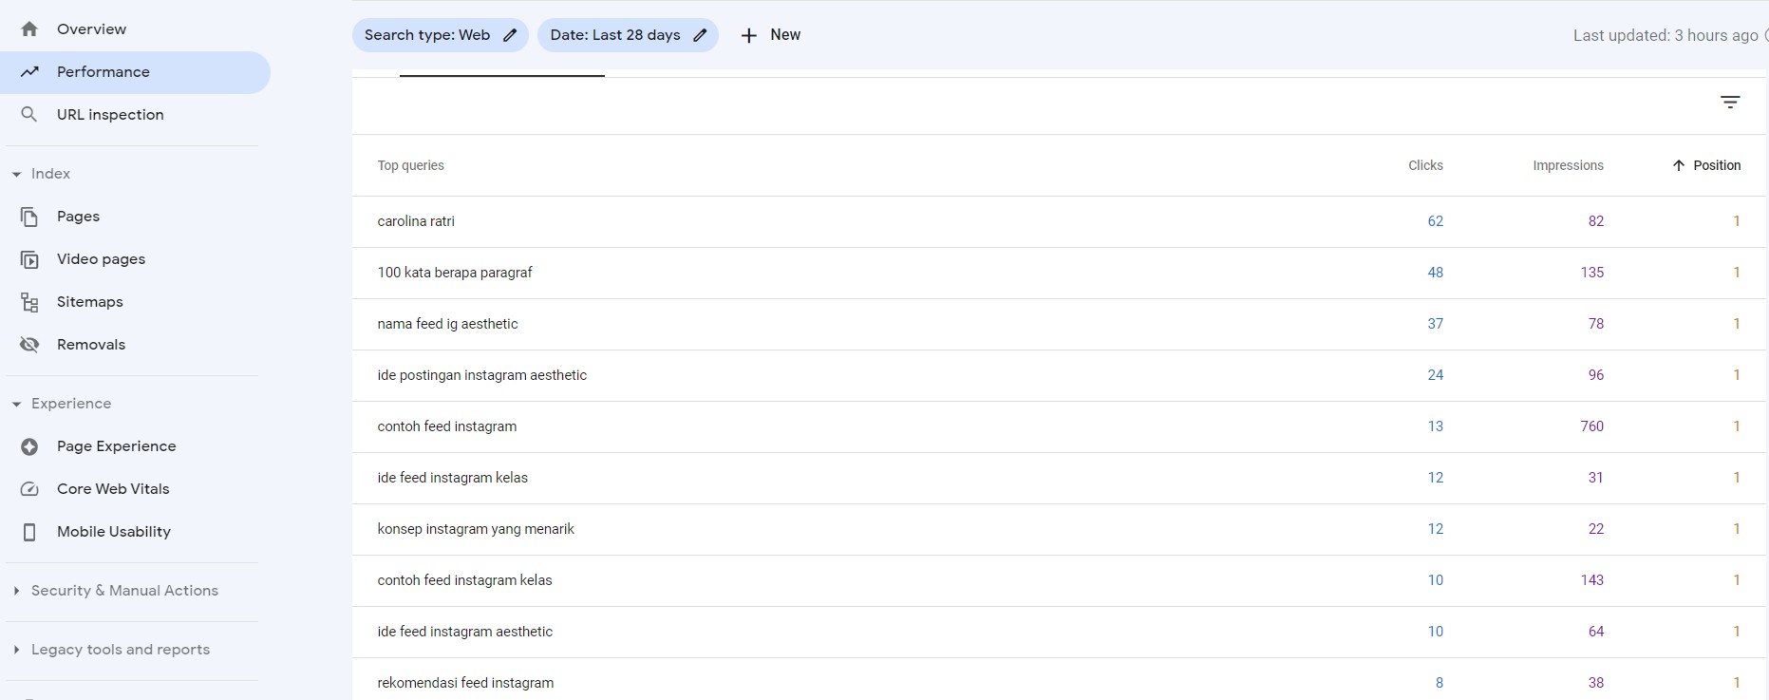Sort by the Position column header
Screen dimensions: 1769x700
point(1706,165)
